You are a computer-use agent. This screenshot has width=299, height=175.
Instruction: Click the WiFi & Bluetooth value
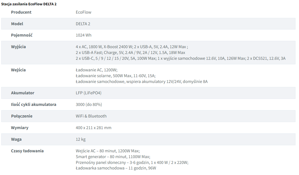[x=91, y=116]
